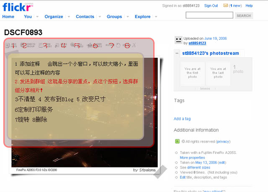Click the Blog This tool
This screenshot has width=268, height=192.
point(61,45)
